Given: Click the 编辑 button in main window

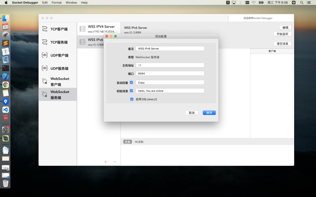Looking at the screenshot, I should 285,28.
